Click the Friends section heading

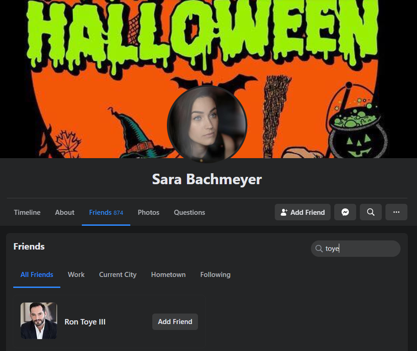tap(29, 246)
